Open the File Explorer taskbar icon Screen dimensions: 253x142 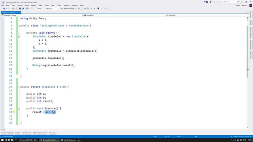tap(12, 140)
